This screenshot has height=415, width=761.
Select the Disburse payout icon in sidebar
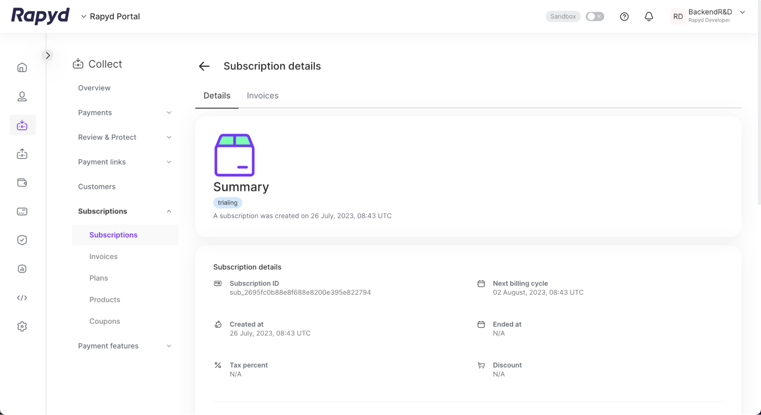click(x=22, y=154)
